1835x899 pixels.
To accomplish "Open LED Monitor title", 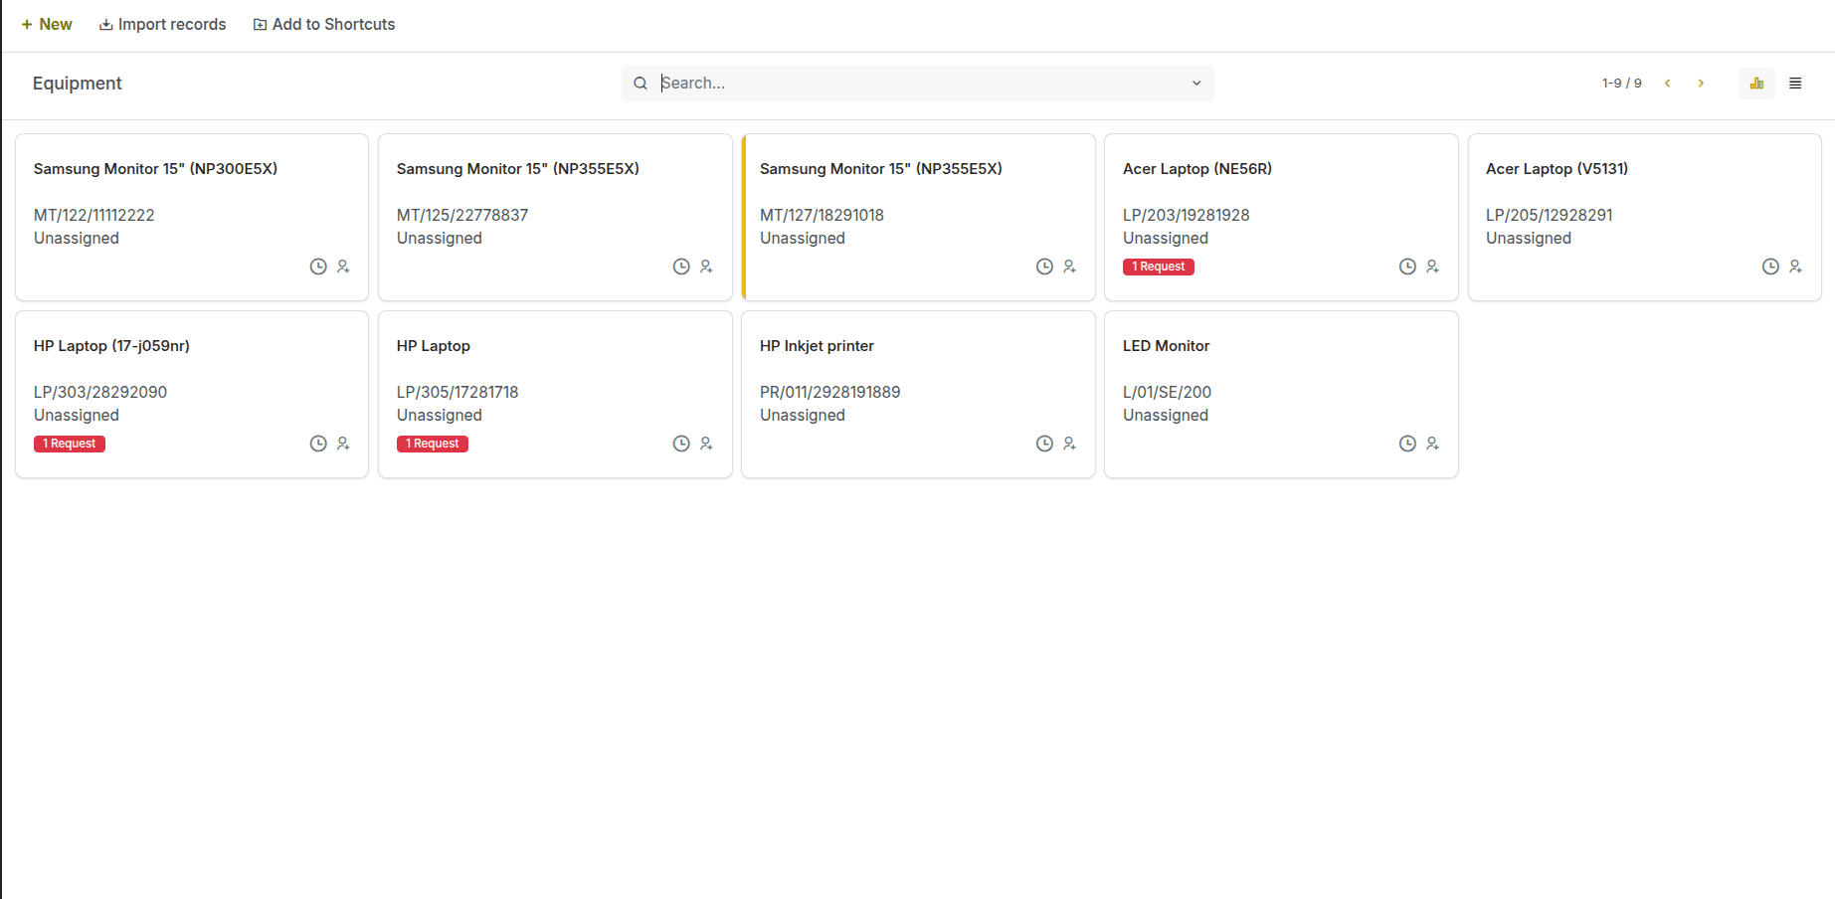I will 1166,346.
